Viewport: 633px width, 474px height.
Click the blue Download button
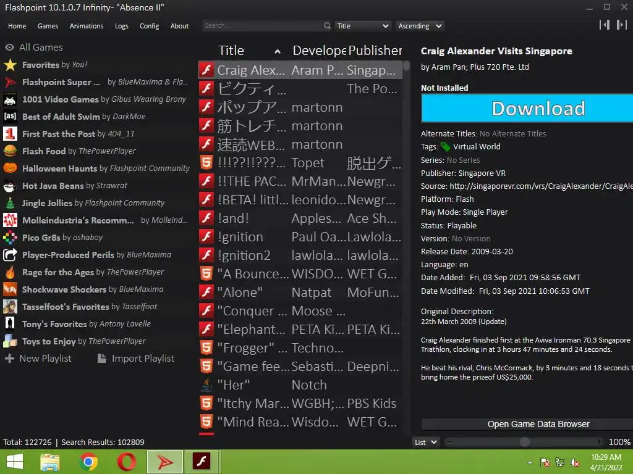click(527, 108)
